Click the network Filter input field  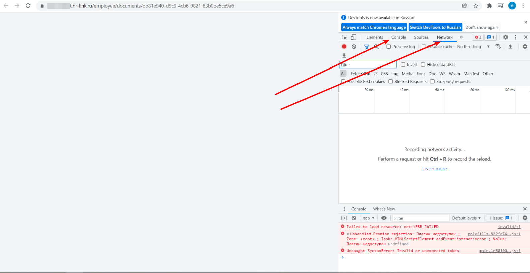coord(368,65)
